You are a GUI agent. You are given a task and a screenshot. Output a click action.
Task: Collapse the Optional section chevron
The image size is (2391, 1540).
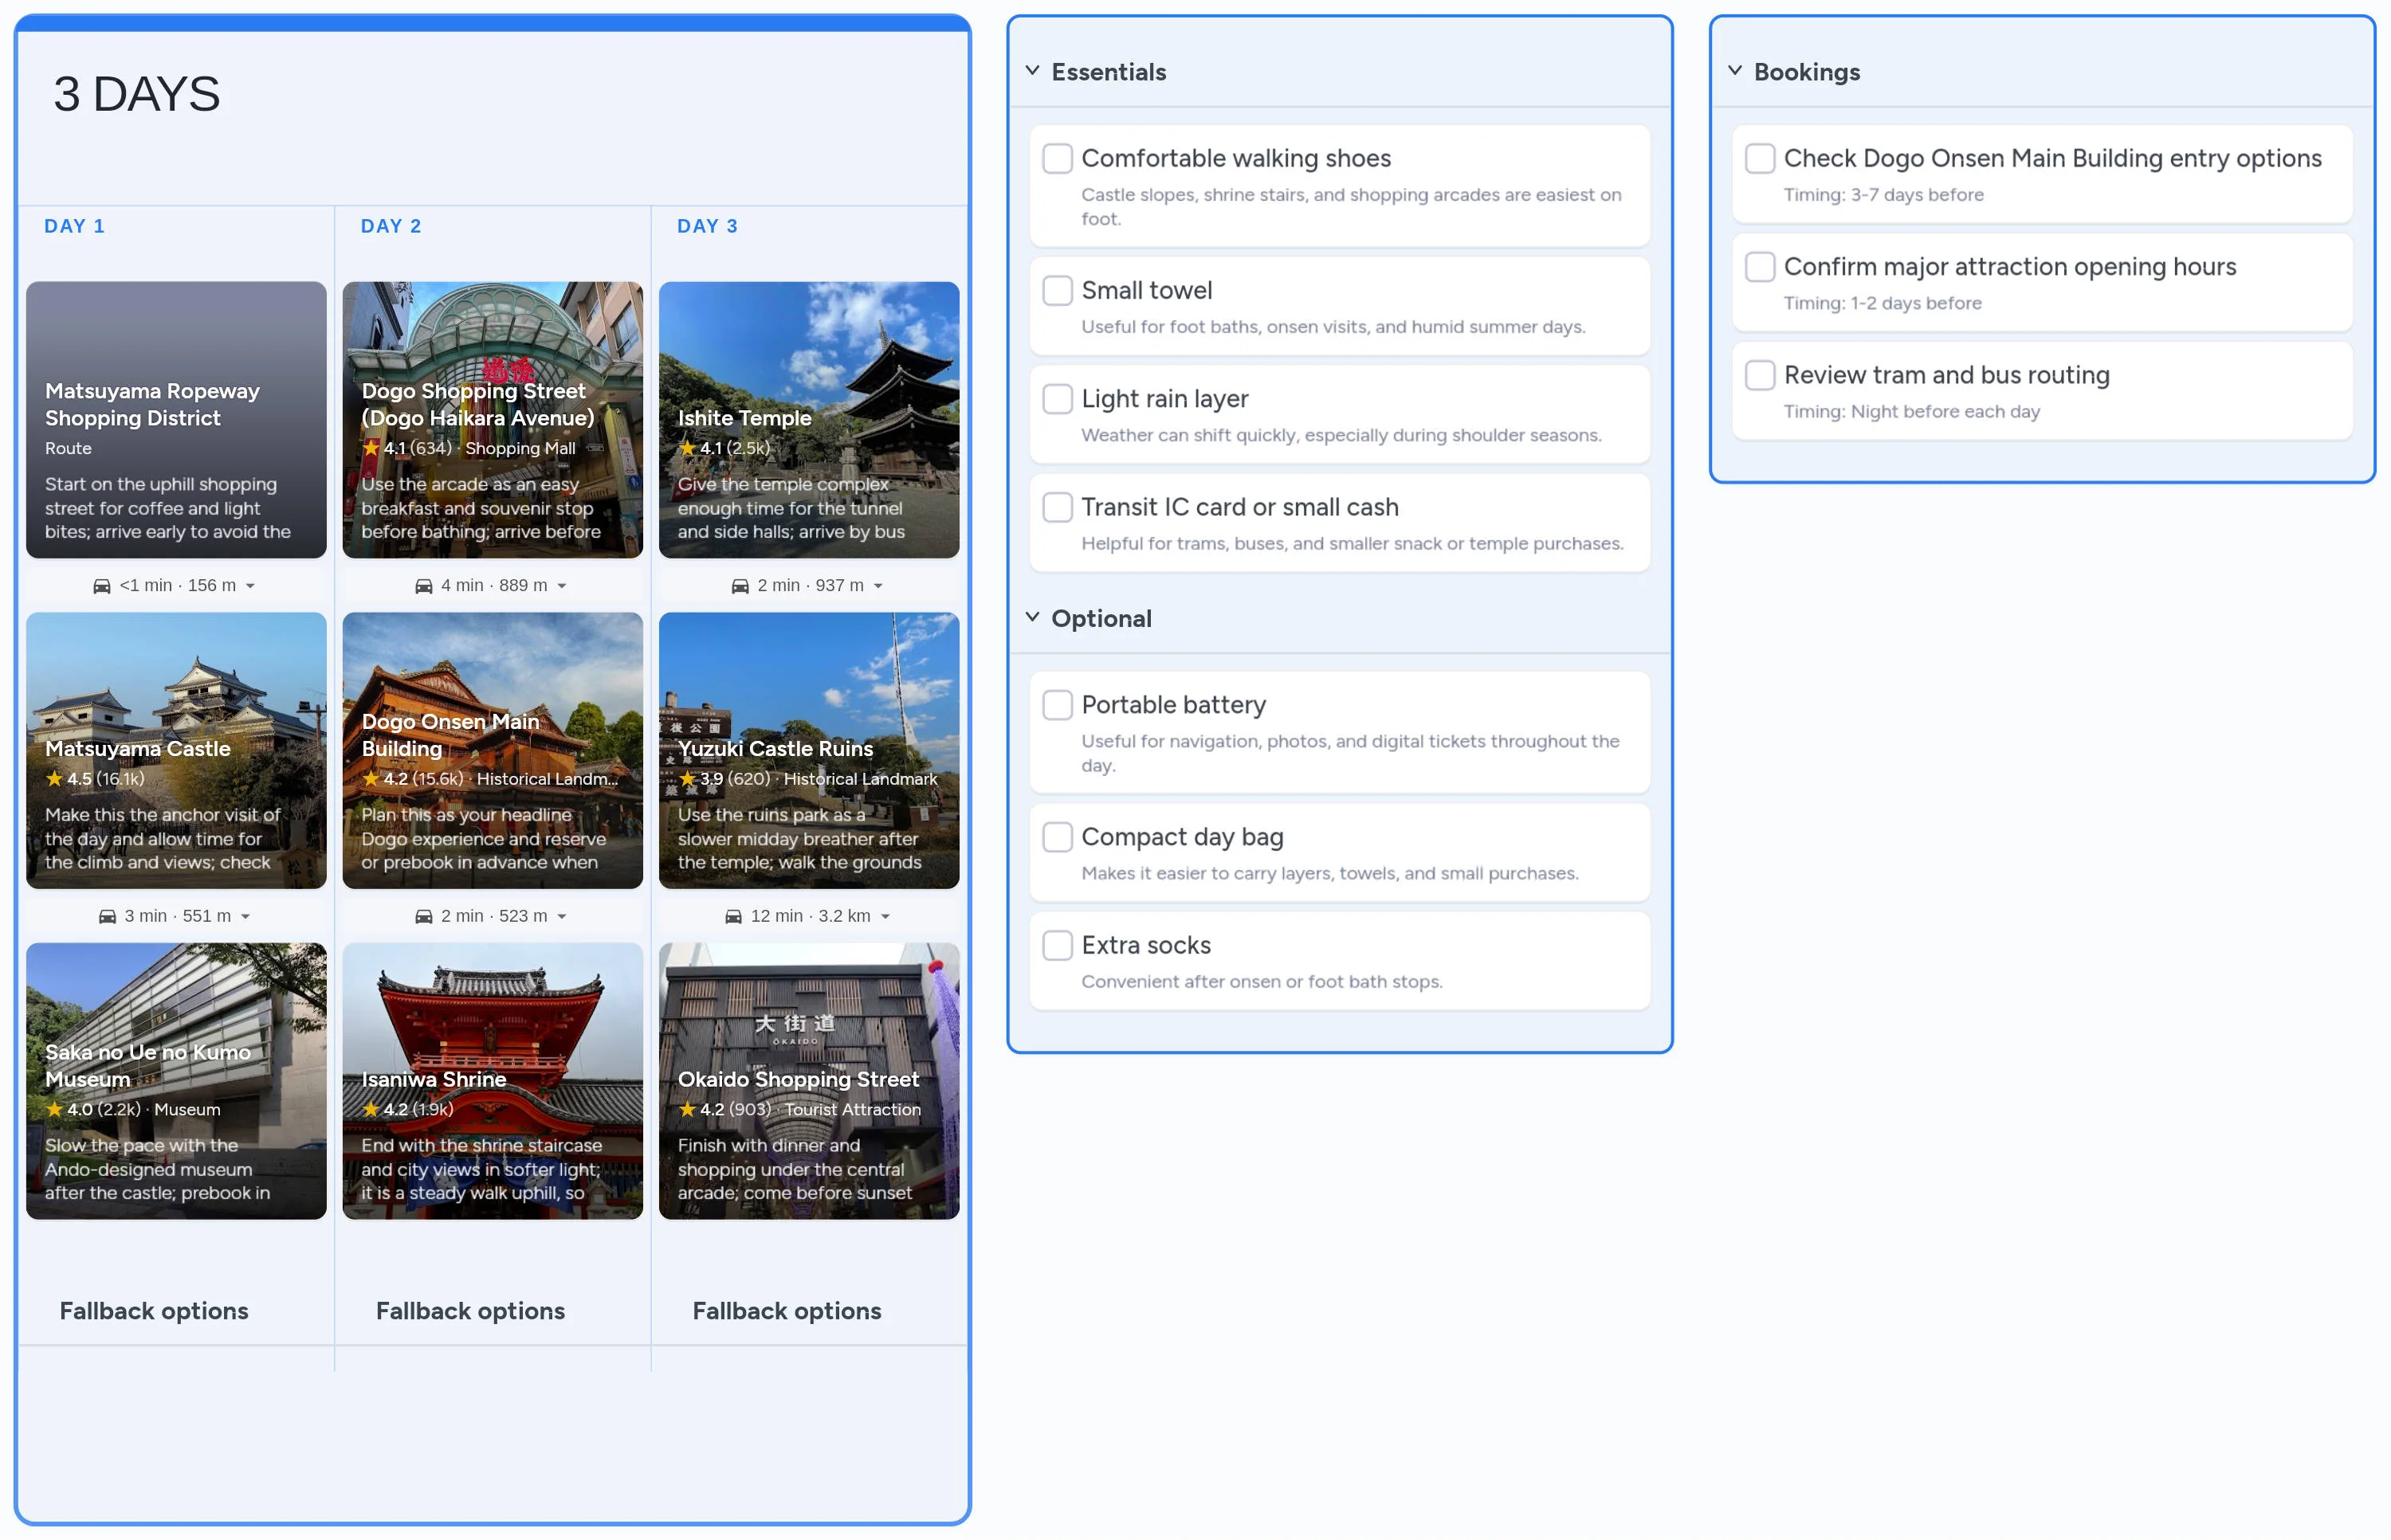(1032, 617)
